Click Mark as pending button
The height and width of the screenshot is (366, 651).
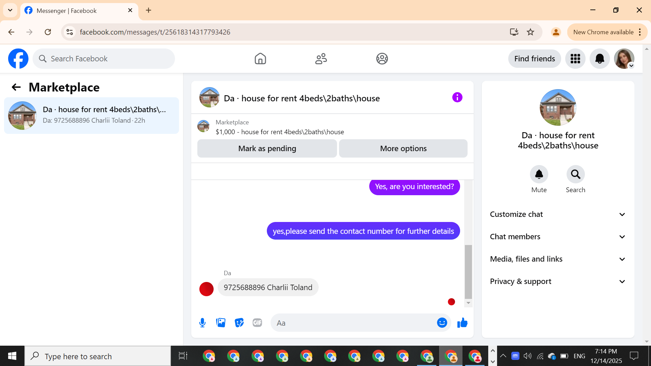tap(267, 148)
